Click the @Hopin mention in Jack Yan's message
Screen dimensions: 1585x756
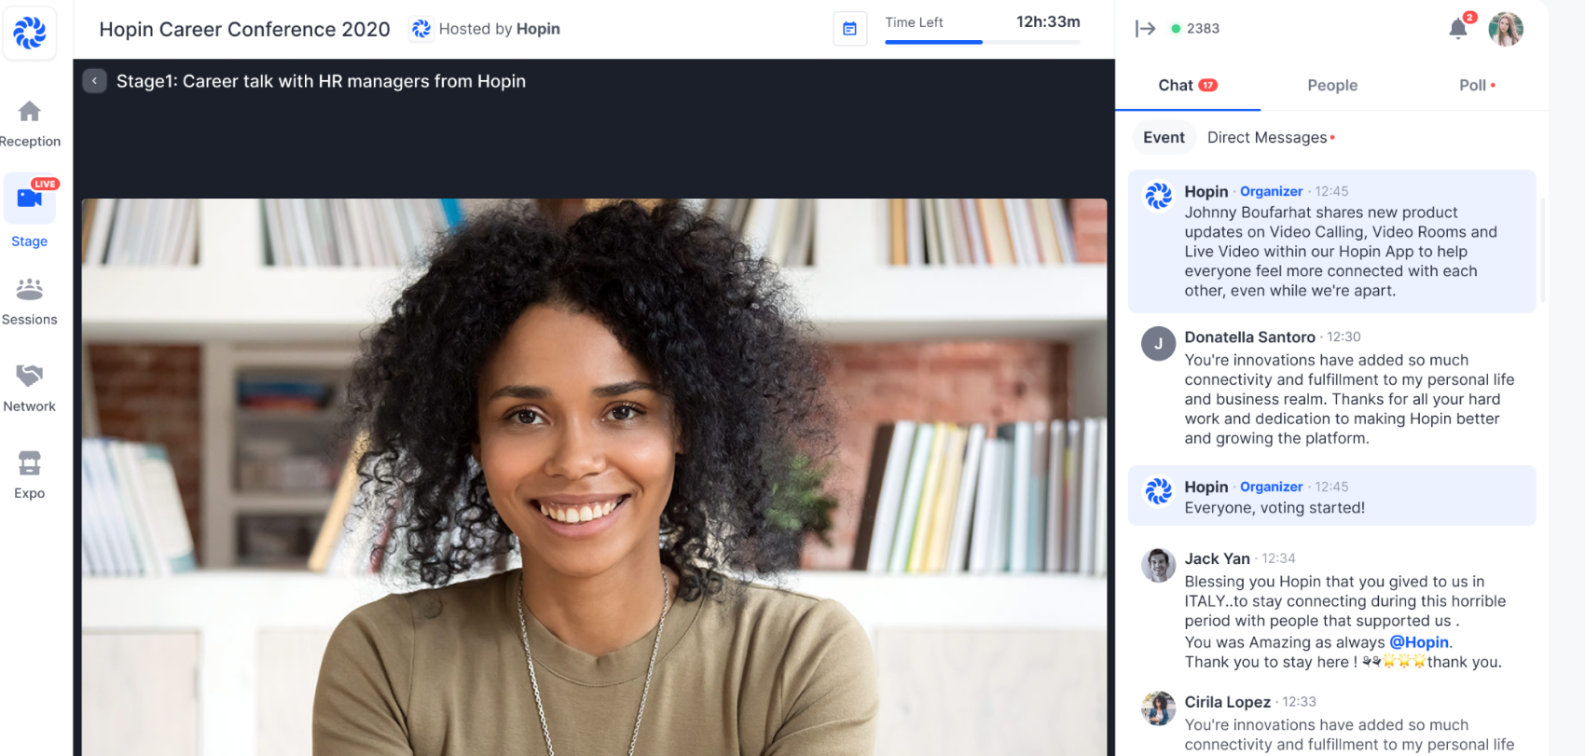[x=1419, y=642]
